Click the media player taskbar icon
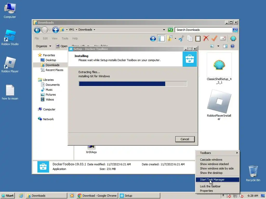 pos(72,196)
